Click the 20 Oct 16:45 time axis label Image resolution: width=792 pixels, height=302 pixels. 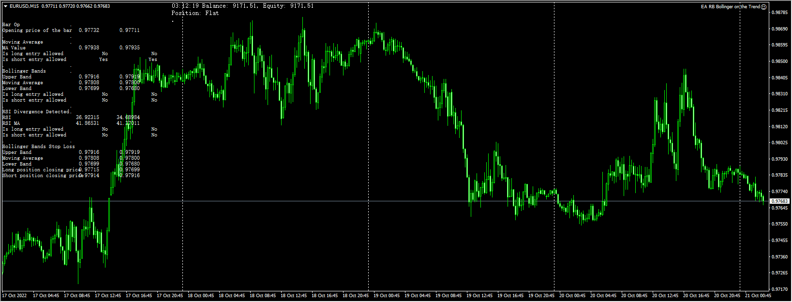696,295
